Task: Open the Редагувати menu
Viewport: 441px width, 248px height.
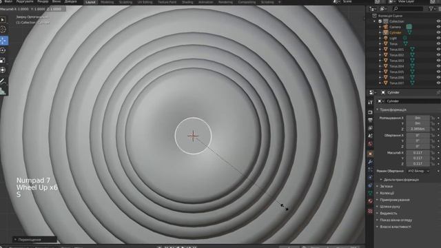Action: point(25,1)
